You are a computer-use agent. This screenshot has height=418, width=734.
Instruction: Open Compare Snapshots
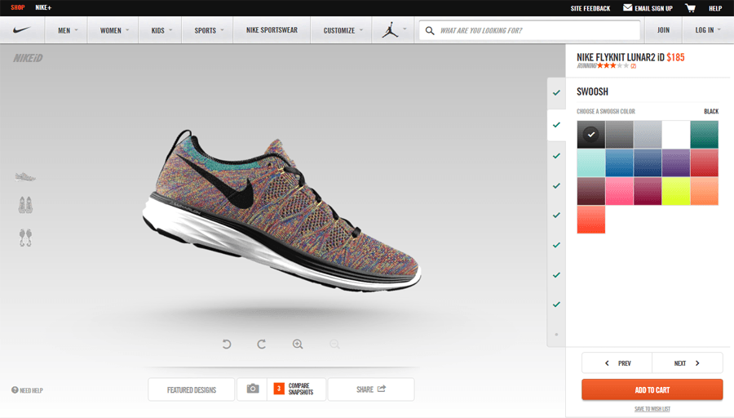296,389
